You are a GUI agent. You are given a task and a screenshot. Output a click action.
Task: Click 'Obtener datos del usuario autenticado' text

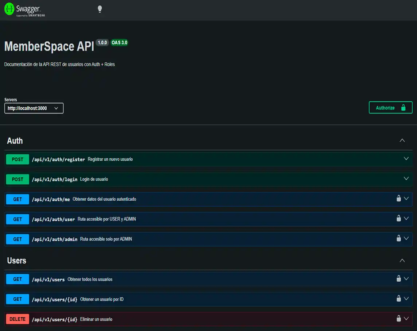(104, 199)
